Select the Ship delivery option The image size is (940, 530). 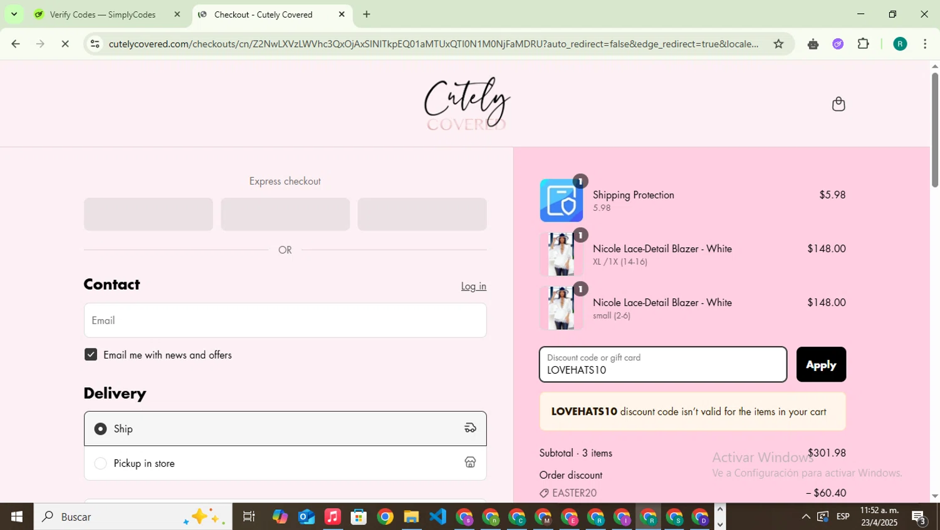(285, 429)
